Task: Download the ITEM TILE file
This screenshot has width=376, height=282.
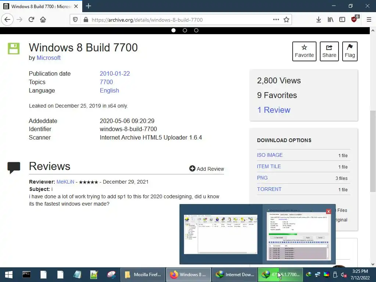Action: tap(269, 166)
